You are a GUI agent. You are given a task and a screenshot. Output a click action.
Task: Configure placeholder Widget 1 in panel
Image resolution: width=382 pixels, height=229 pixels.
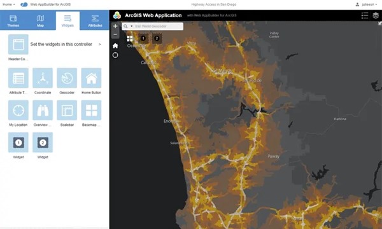click(x=18, y=142)
